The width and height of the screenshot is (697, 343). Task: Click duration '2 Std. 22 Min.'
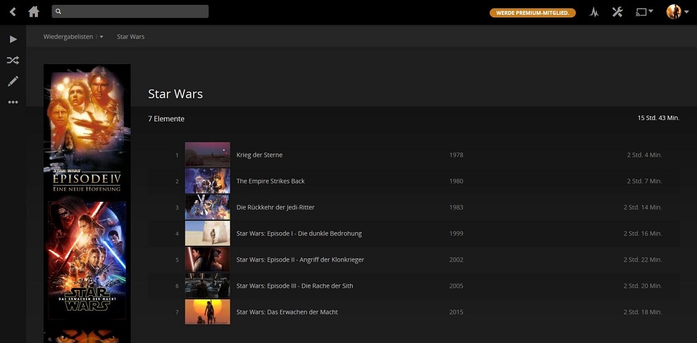[642, 260]
